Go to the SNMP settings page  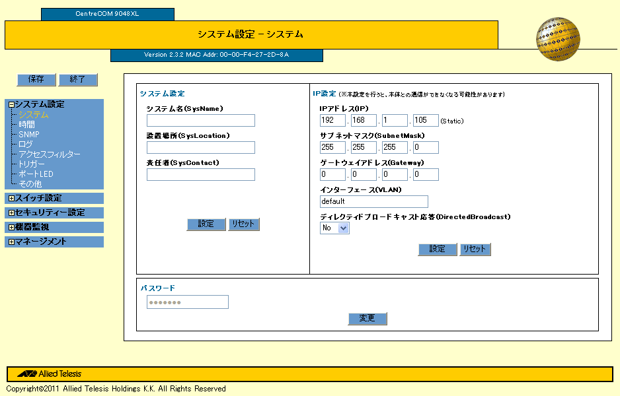pos(29,134)
